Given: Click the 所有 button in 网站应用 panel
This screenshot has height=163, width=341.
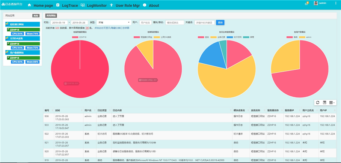Looking at the screenshot, I should (36, 16).
